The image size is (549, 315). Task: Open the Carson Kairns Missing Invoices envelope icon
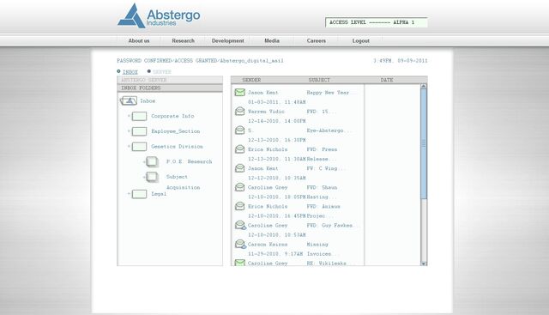pos(240,244)
